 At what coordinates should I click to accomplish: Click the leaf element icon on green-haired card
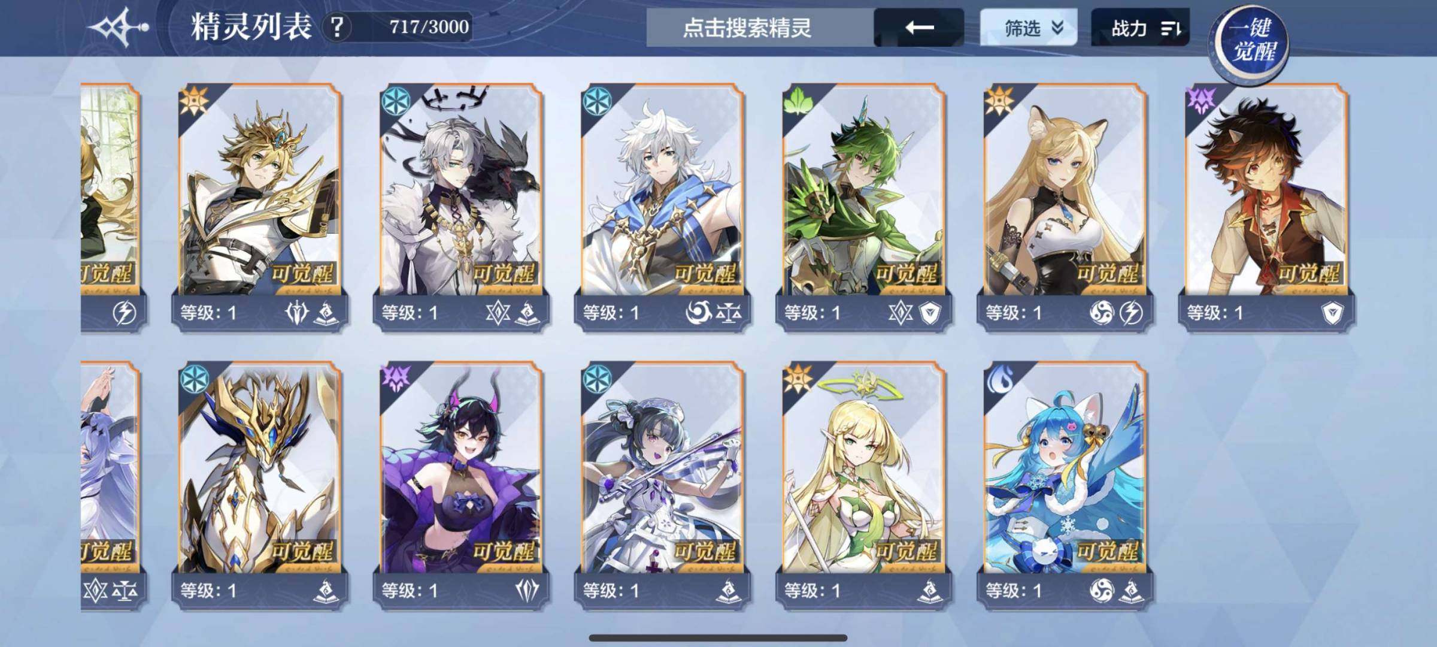[797, 101]
